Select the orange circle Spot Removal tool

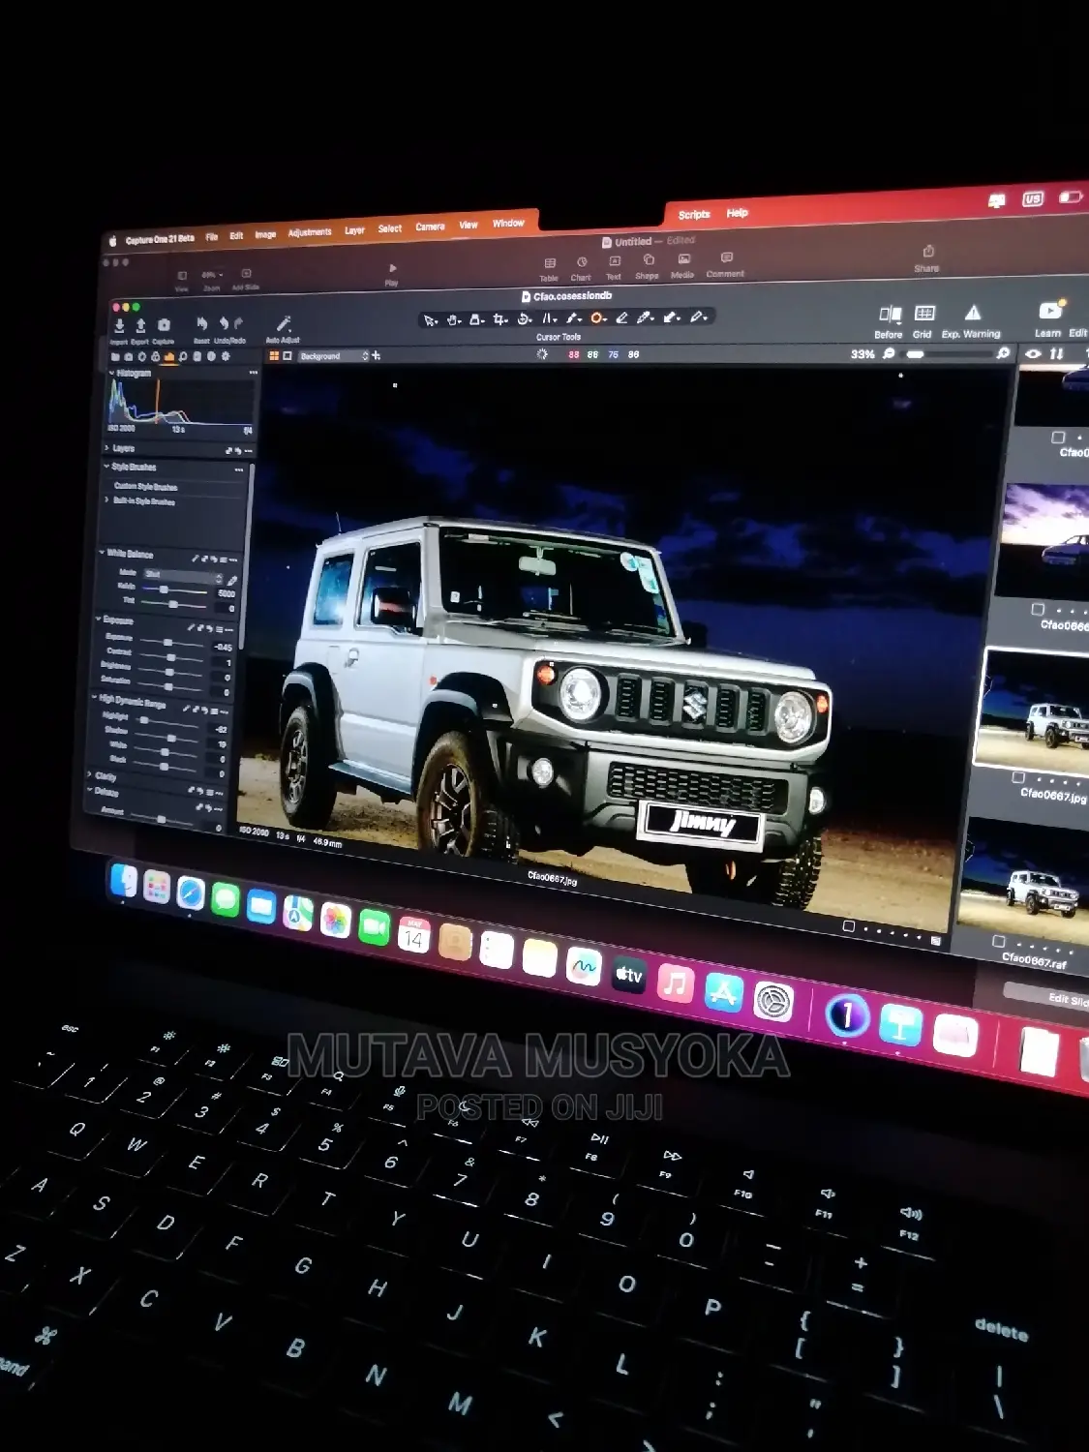pyautogui.click(x=598, y=318)
